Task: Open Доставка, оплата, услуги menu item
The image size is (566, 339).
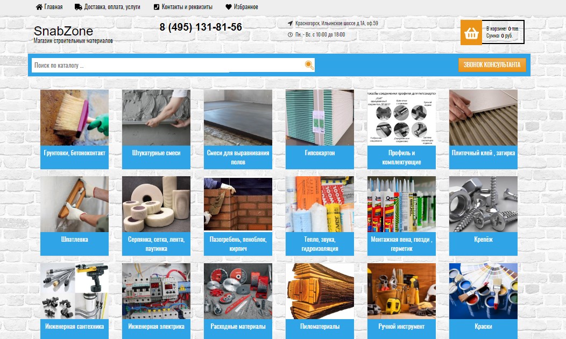Action: point(112,7)
